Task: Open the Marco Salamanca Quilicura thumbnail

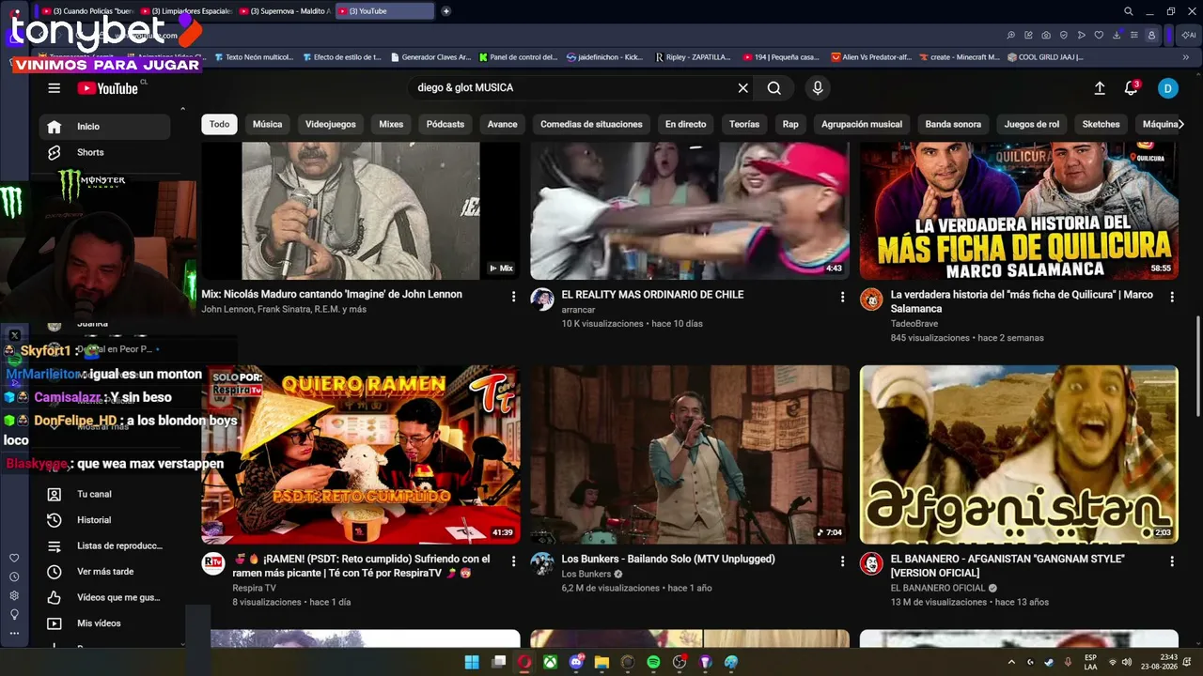Action: pos(1019,210)
